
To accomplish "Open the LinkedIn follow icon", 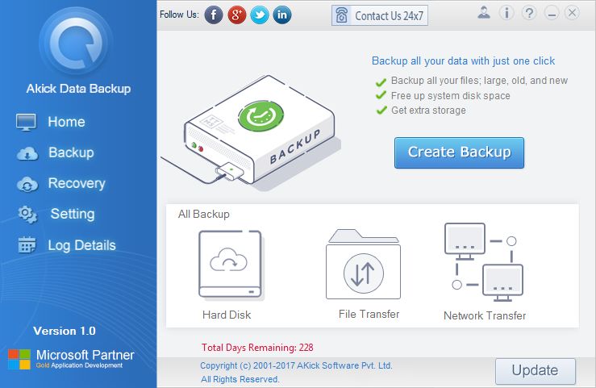I will click(x=282, y=15).
